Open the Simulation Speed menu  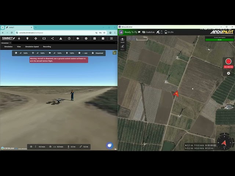click(32, 47)
